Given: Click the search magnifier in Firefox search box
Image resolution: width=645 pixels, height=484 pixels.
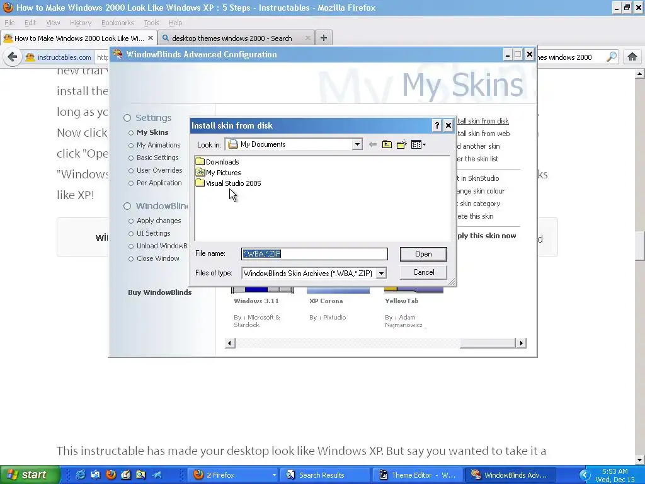Looking at the screenshot, I should click(x=612, y=57).
